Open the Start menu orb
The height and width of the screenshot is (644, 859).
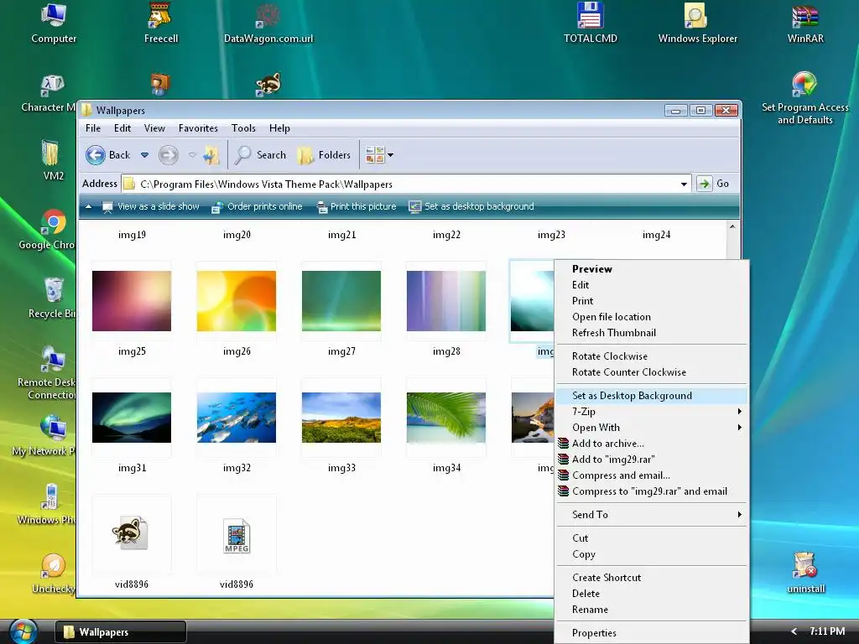pyautogui.click(x=23, y=631)
